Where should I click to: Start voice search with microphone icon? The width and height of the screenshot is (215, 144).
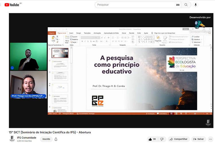[196, 5]
